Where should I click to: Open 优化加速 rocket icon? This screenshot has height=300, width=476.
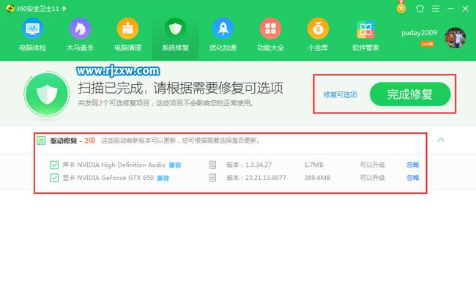[x=223, y=29]
